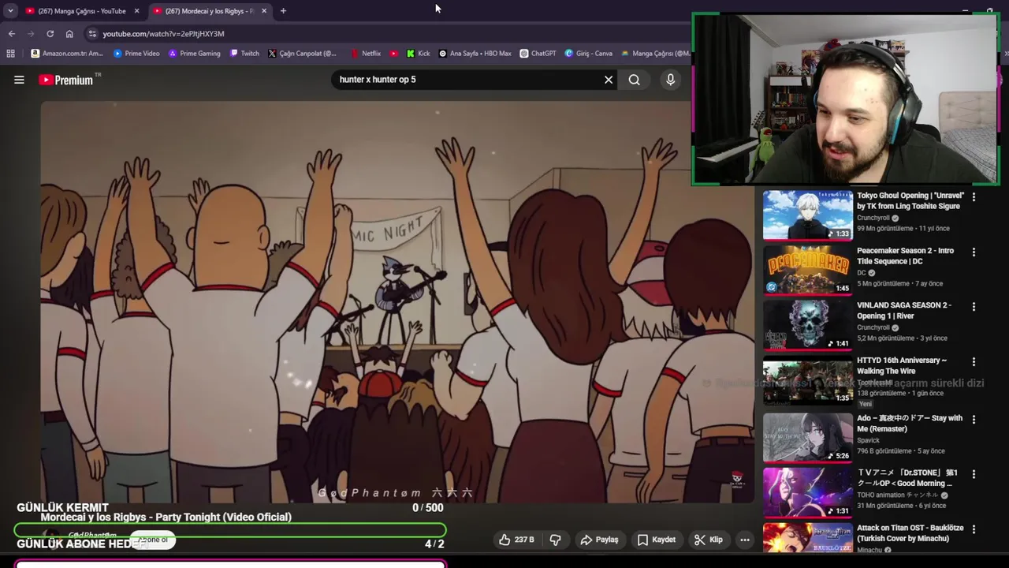This screenshot has width=1009, height=568.
Task: Open ChatGPT bookmark
Action: [538, 54]
